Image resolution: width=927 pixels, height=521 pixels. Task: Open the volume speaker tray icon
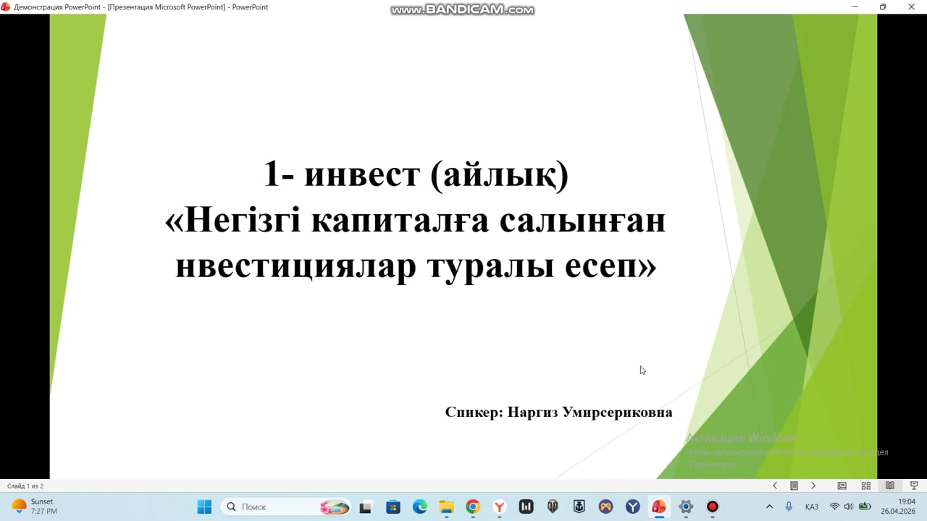(x=848, y=507)
